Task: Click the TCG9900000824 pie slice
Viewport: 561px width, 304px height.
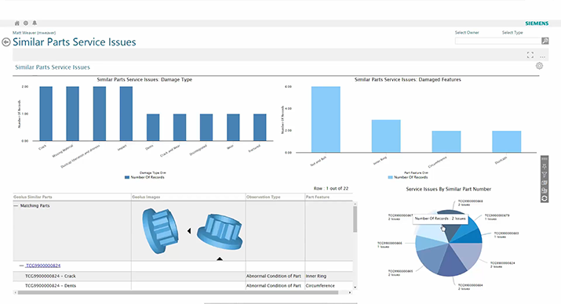Action: click(x=468, y=255)
